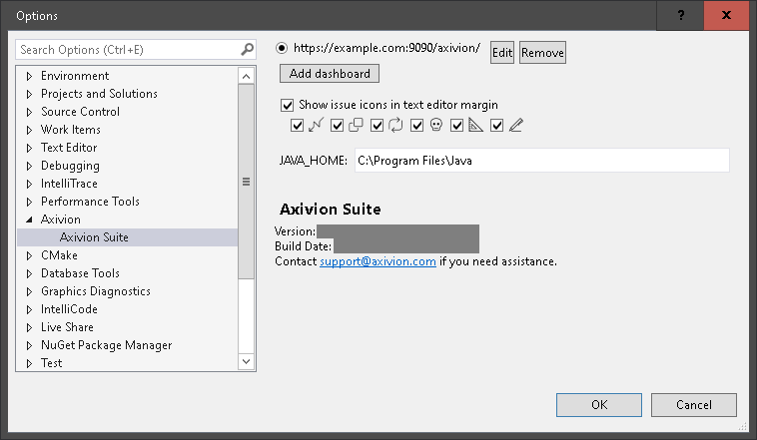Viewport: 757px width, 440px height.
Task: Expand the Projects and Solutions node
Action: click(x=29, y=94)
